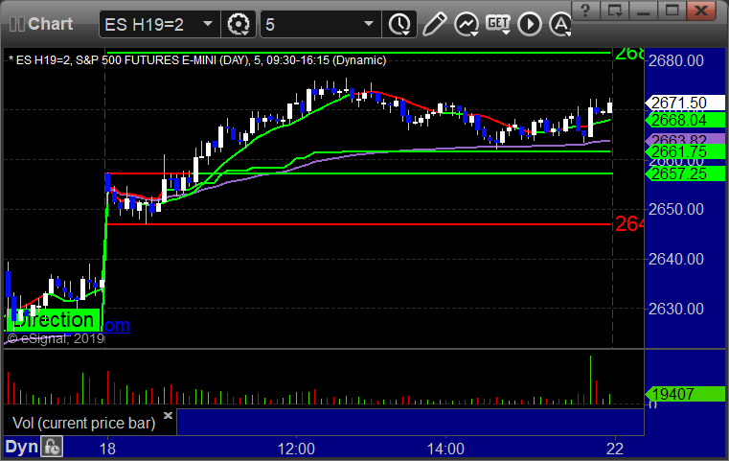Click the 12:00 time axis label
The image size is (729, 461).
click(x=296, y=449)
